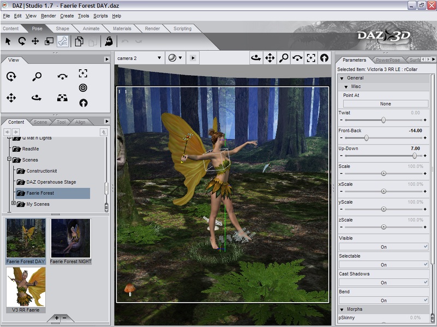
Task: Switch to the Shape activity tab
Action: click(x=62, y=28)
